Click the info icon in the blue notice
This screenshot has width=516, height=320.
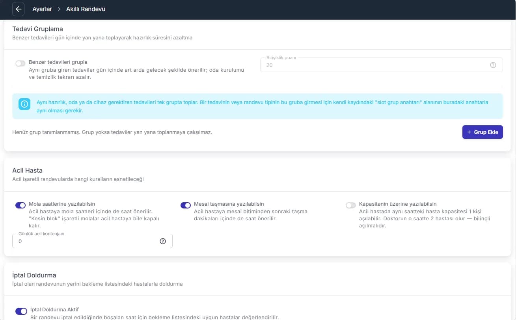point(24,104)
